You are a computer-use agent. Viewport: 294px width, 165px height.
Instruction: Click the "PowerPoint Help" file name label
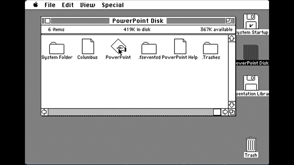(x=180, y=57)
